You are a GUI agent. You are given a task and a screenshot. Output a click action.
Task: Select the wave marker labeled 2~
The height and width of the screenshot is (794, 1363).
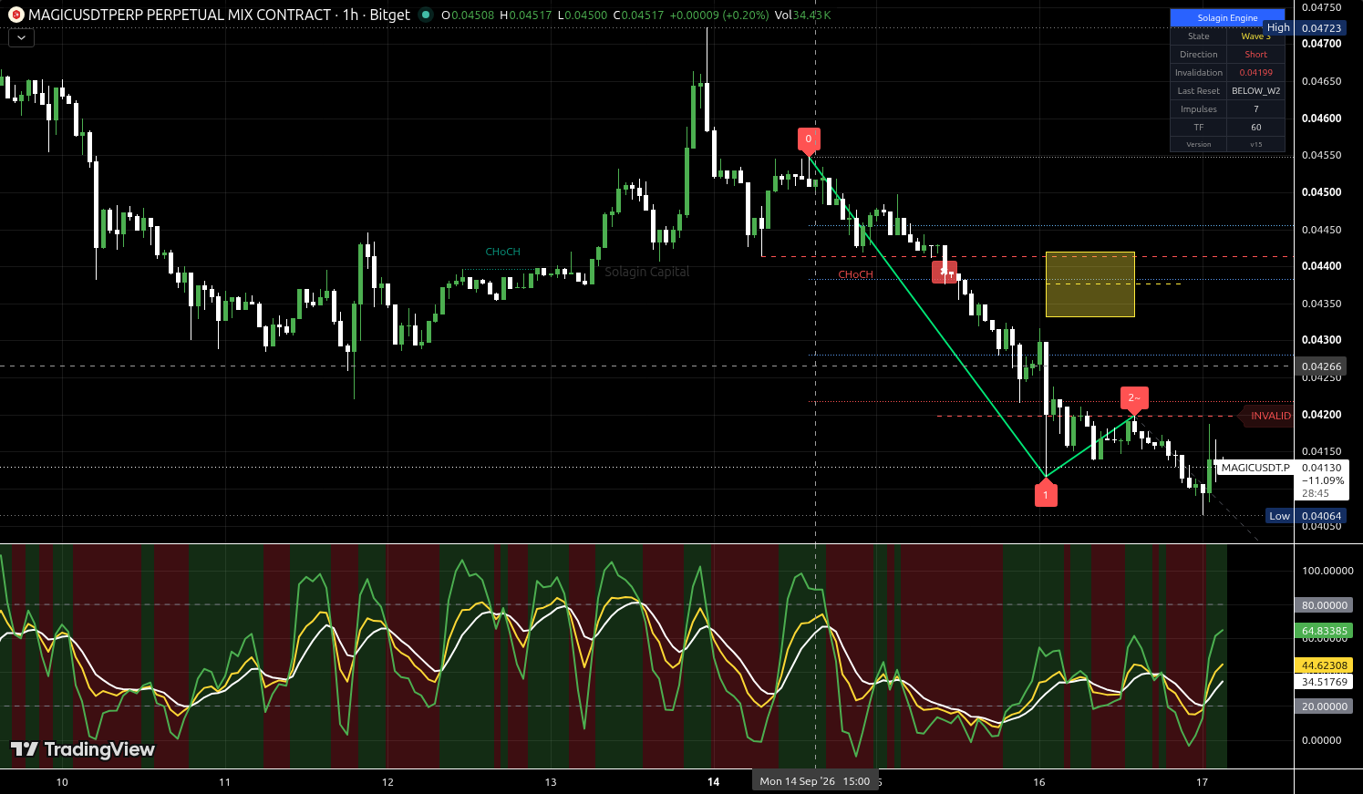click(x=1134, y=398)
